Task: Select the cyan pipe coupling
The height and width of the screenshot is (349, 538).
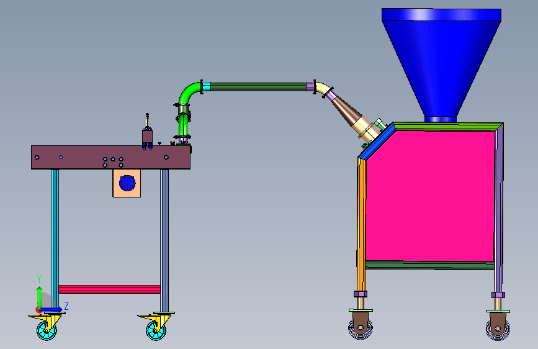Action: tap(206, 86)
